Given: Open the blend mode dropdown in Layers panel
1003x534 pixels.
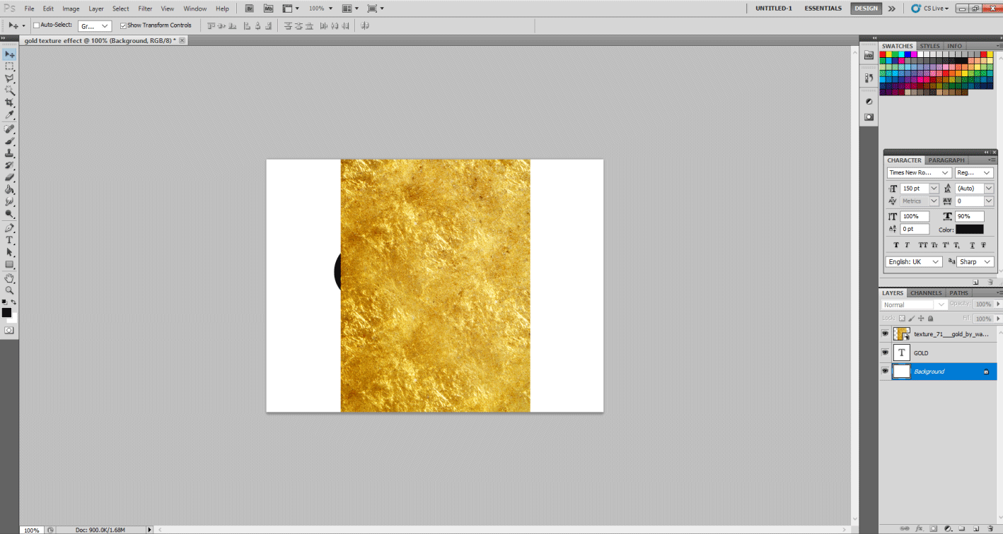Looking at the screenshot, I should (x=912, y=304).
